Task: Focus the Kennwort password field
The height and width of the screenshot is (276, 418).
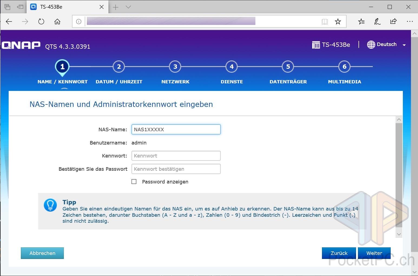Action: tap(176, 156)
